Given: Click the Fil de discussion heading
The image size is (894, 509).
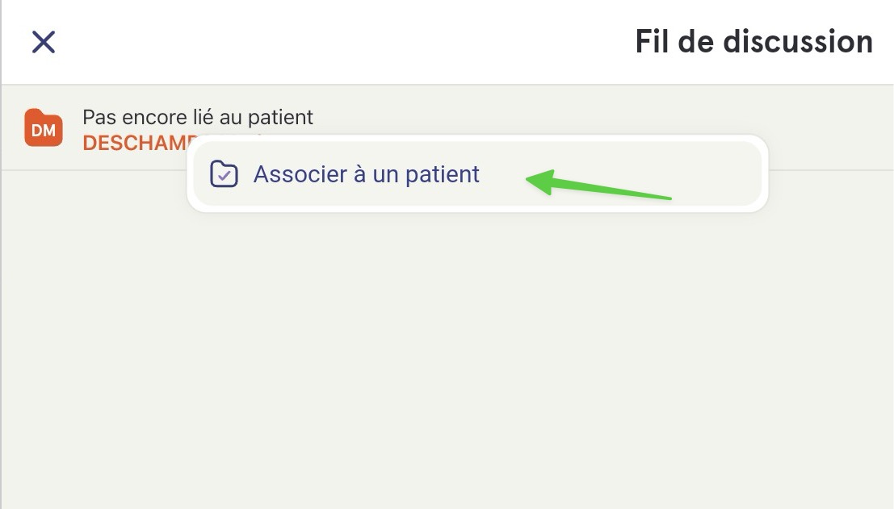Looking at the screenshot, I should (753, 42).
